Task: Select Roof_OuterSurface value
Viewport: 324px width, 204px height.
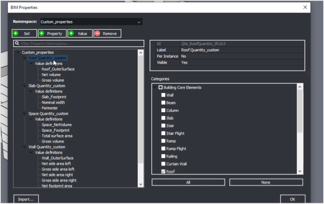Action: pos(58,69)
